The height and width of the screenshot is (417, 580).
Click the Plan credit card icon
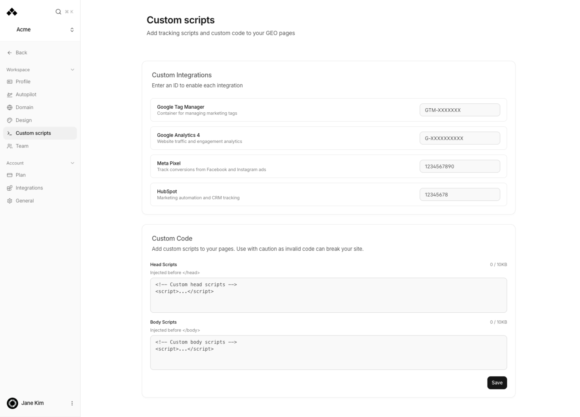click(x=10, y=175)
